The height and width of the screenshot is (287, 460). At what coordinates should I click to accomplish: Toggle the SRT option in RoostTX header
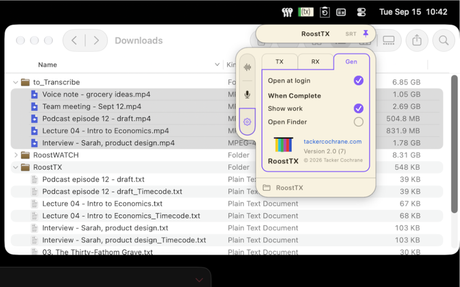point(351,34)
